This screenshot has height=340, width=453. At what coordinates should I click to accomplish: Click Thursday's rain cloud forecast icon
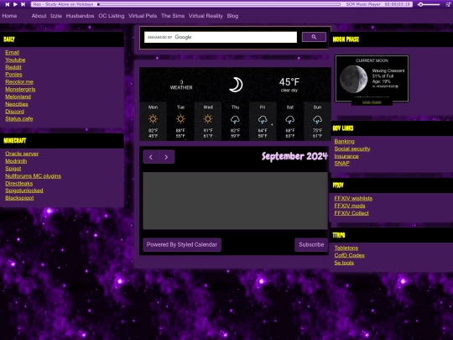[235, 119]
